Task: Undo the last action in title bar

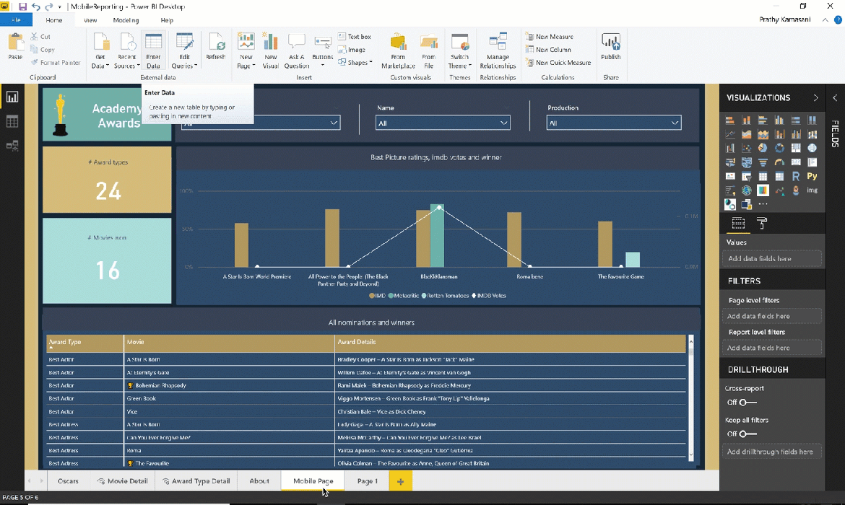Action: 36,6
